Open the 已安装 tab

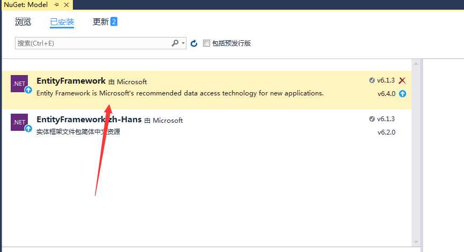[62, 22]
